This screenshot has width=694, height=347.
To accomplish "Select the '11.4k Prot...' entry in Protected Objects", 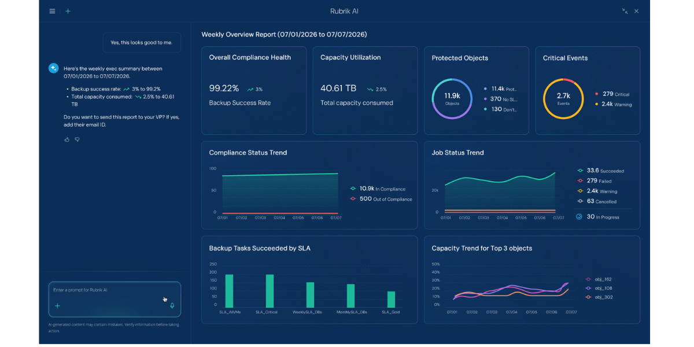I will coord(501,89).
